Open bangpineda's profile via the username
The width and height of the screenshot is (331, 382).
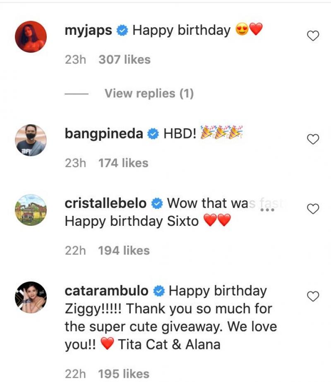(103, 133)
